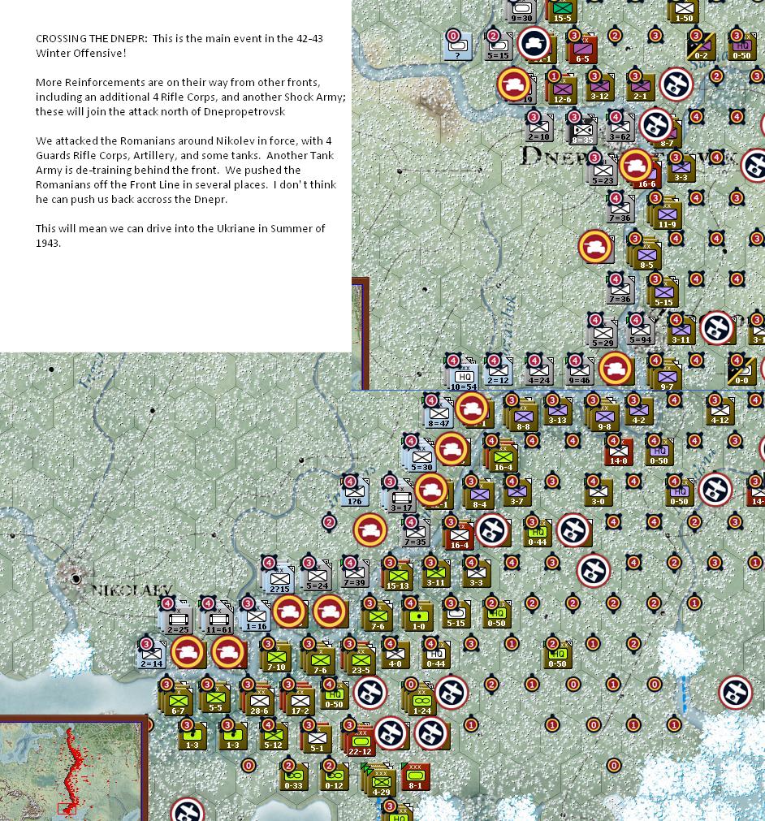
Task: Select the stacked Soviet counter 11-9
Action: click(667, 216)
